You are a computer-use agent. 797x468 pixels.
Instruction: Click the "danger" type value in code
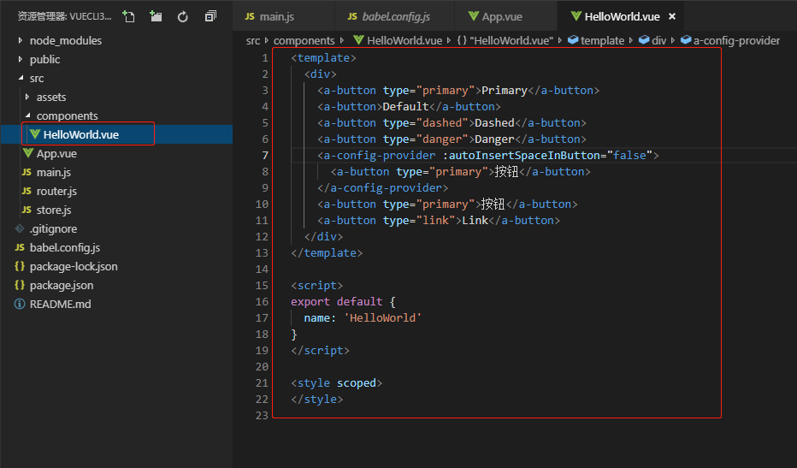coord(442,139)
